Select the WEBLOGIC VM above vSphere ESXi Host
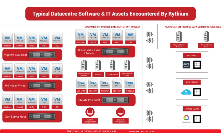Image resolution: width=221 pixels, height=133 pixels. 44,38
